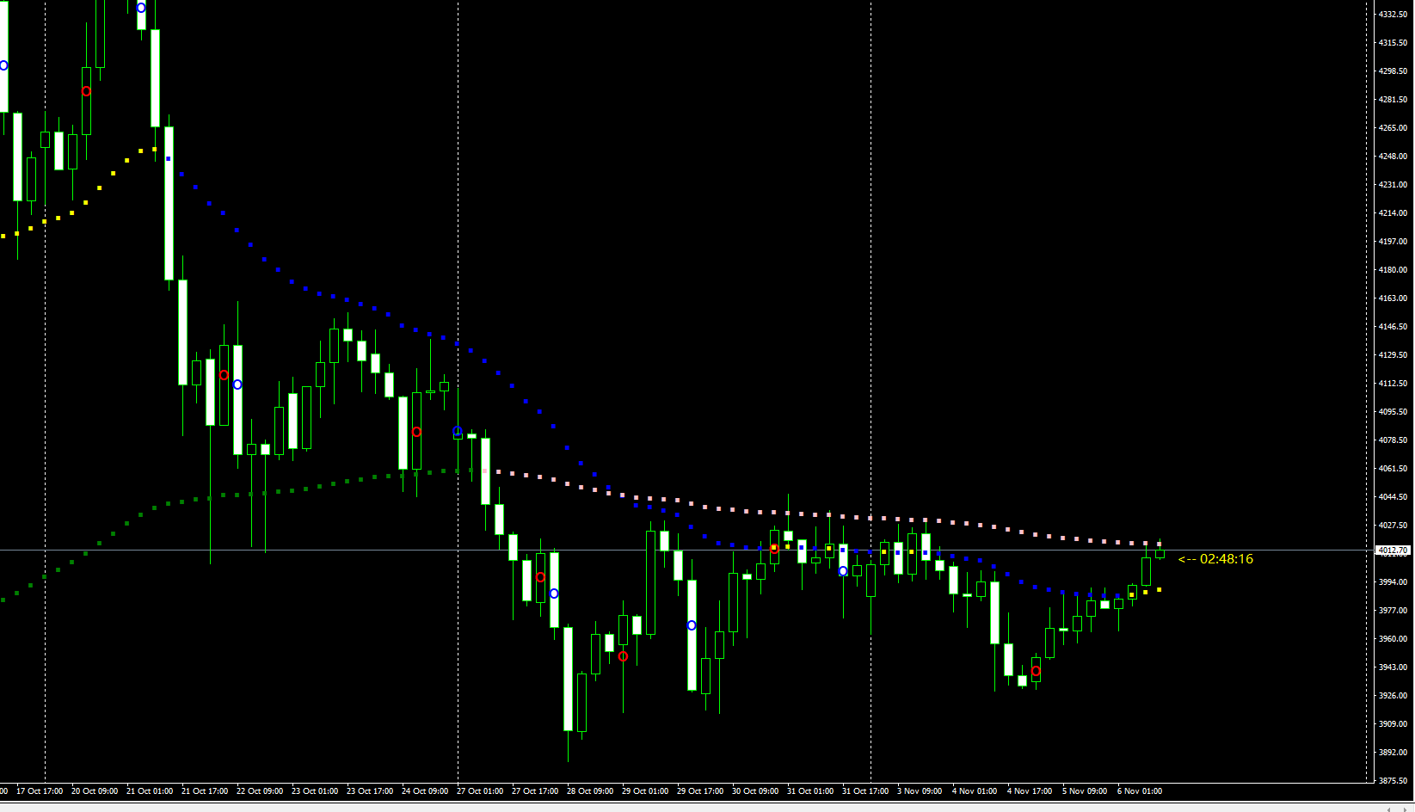1415x812 pixels.
Task: Click the 4061.50 price axis label
Action: [x=1393, y=469]
